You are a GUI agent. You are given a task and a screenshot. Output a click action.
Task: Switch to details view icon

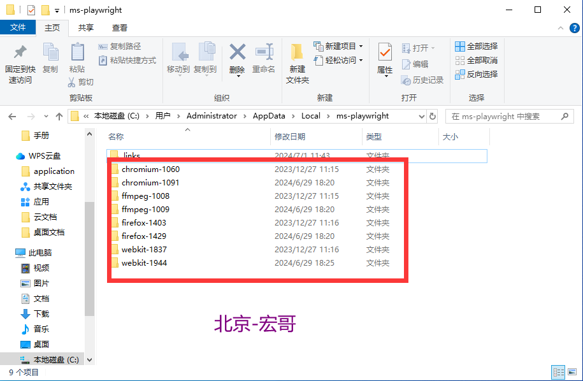pos(558,372)
